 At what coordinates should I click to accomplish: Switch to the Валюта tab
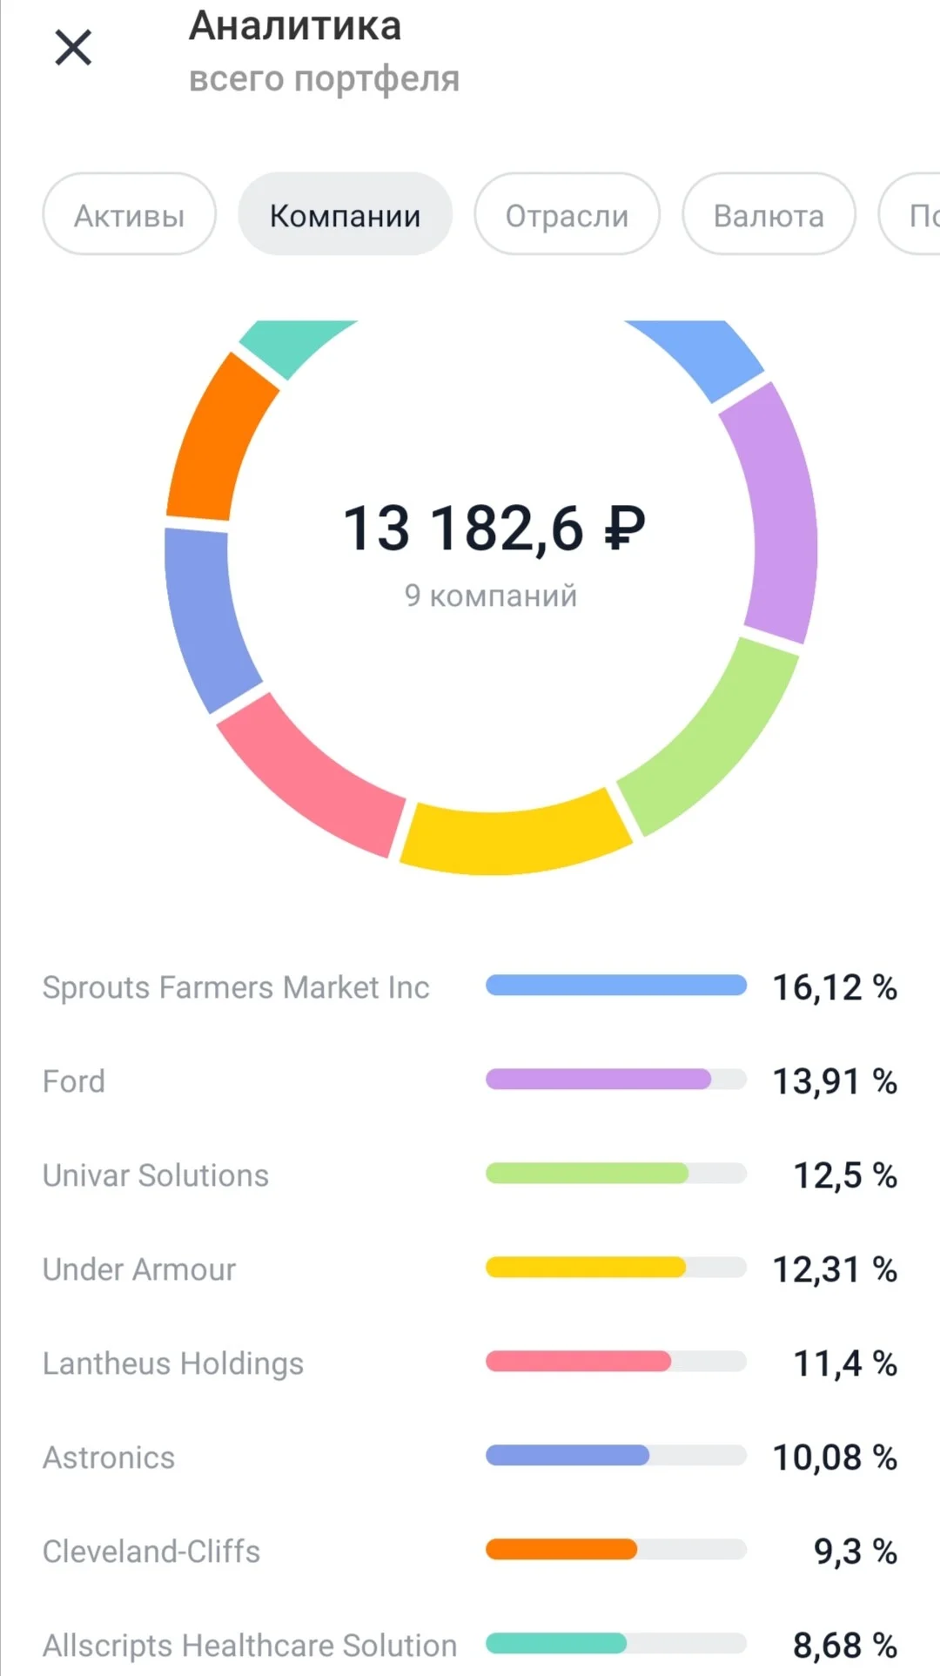tap(769, 214)
